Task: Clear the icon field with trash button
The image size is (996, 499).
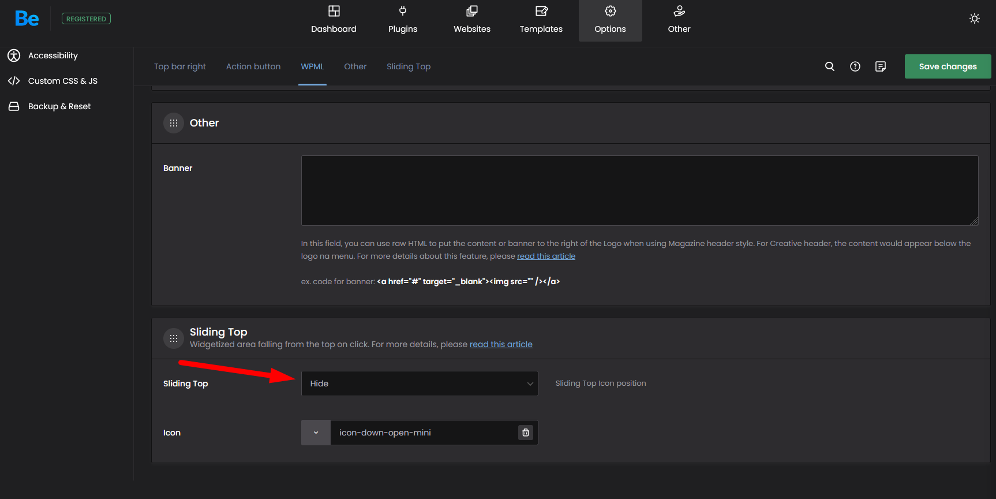Action: tap(526, 433)
